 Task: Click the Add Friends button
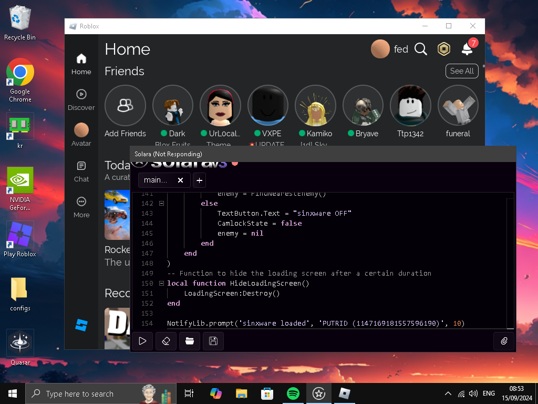(x=125, y=105)
